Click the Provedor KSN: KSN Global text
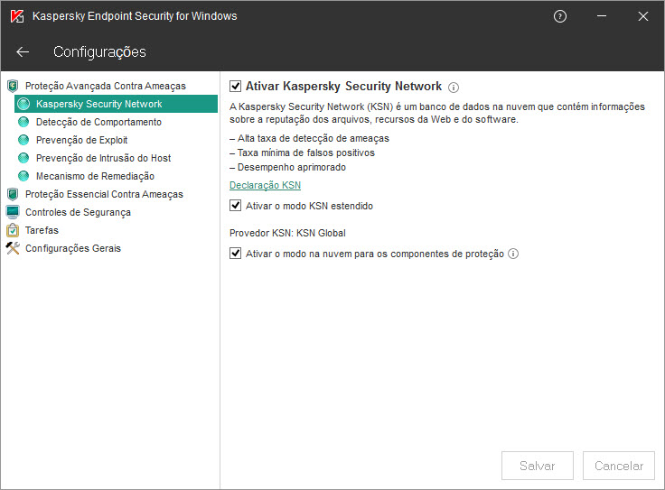 [287, 233]
